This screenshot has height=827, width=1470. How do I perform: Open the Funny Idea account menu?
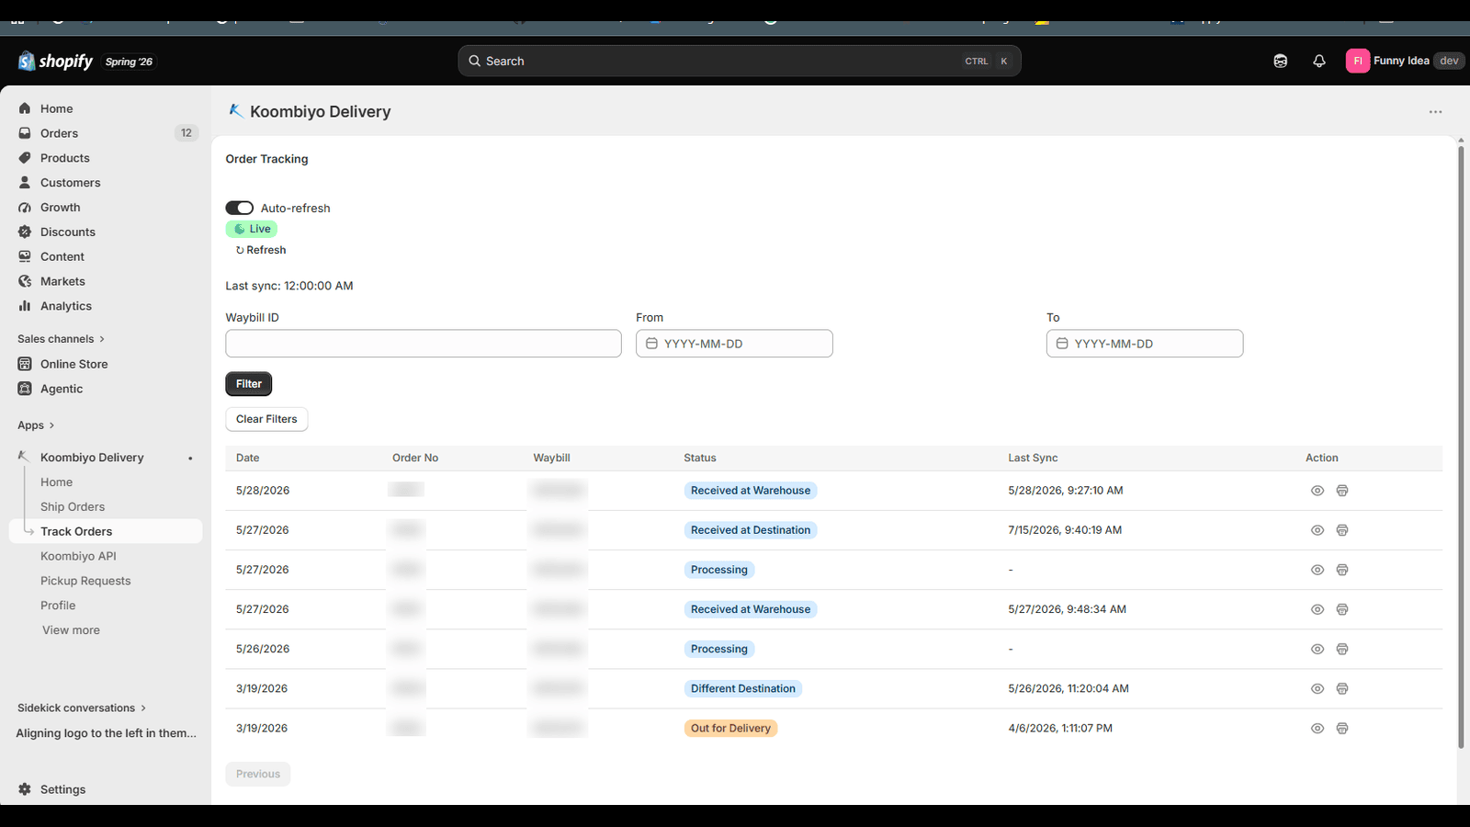click(x=1405, y=61)
